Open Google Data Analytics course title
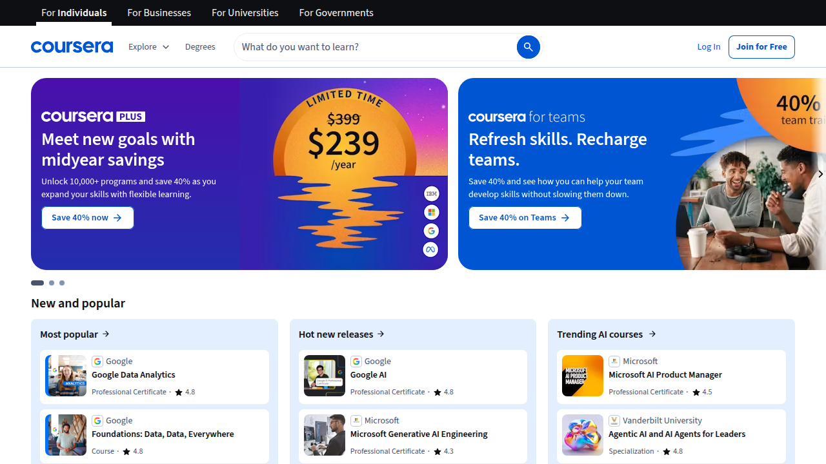The height and width of the screenshot is (464, 826). tap(134, 374)
